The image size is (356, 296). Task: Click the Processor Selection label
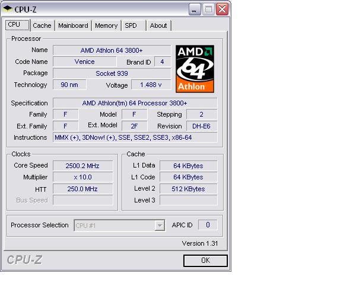click(x=40, y=225)
